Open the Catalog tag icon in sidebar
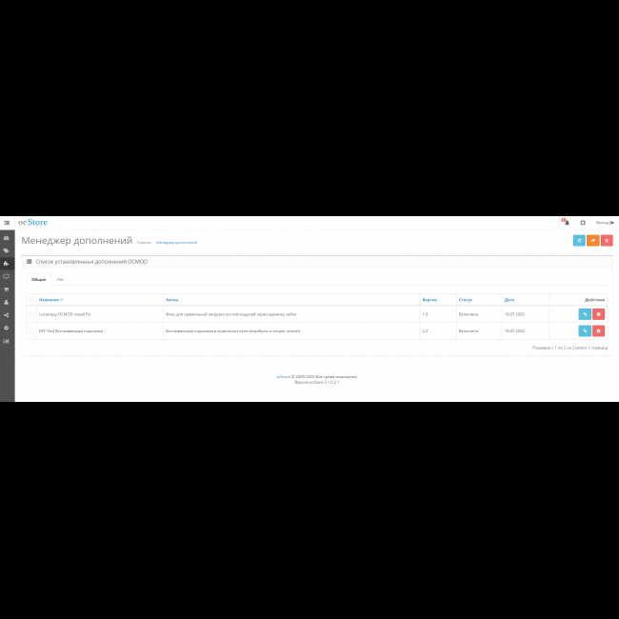Viewport: 619px width, 619px height. [7, 250]
